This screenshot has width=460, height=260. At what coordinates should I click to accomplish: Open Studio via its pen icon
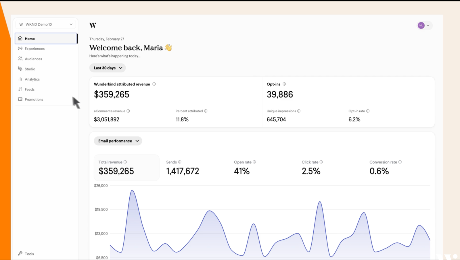(20, 69)
